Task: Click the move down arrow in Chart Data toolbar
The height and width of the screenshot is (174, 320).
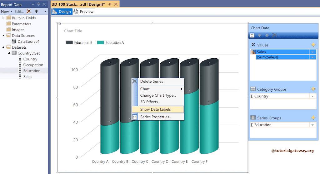Action: point(259,35)
